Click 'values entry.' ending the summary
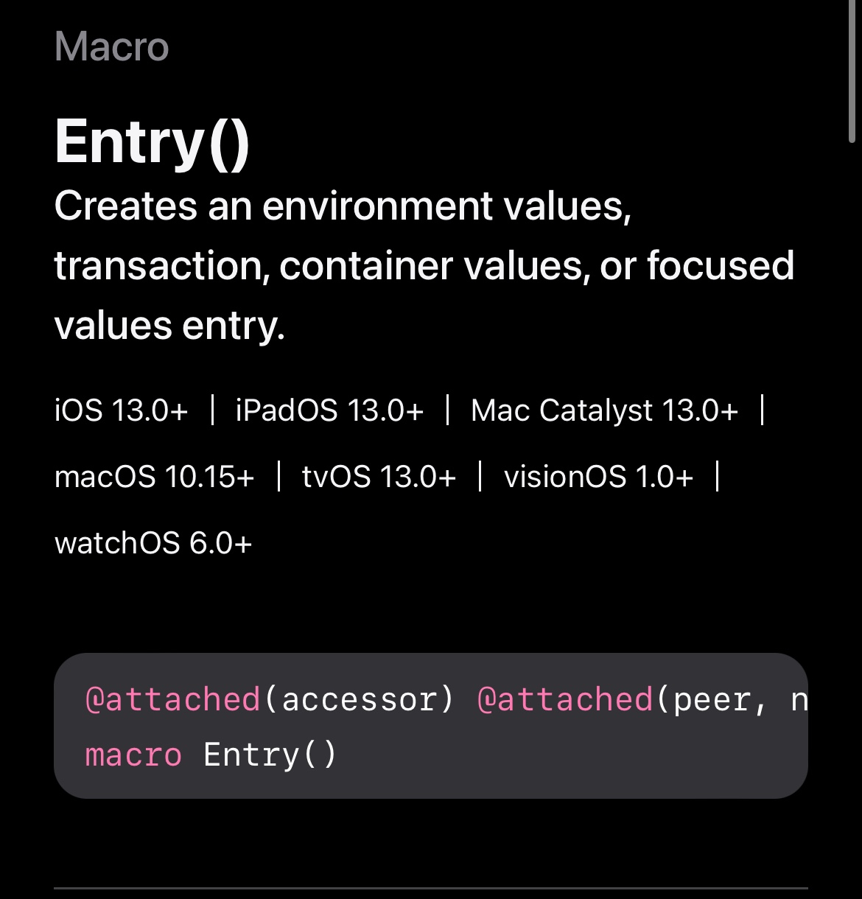The width and height of the screenshot is (862, 899). (169, 326)
